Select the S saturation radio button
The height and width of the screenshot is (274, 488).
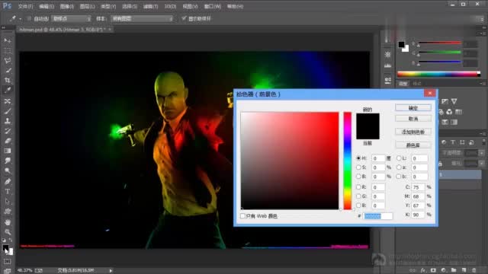[358, 167]
